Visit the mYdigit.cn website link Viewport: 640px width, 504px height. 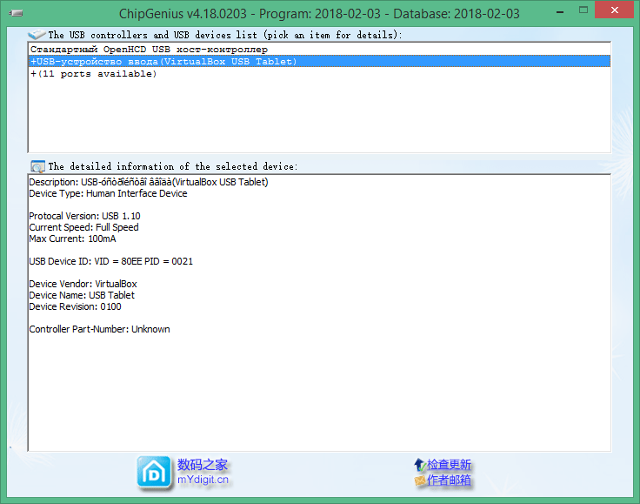[203, 480]
